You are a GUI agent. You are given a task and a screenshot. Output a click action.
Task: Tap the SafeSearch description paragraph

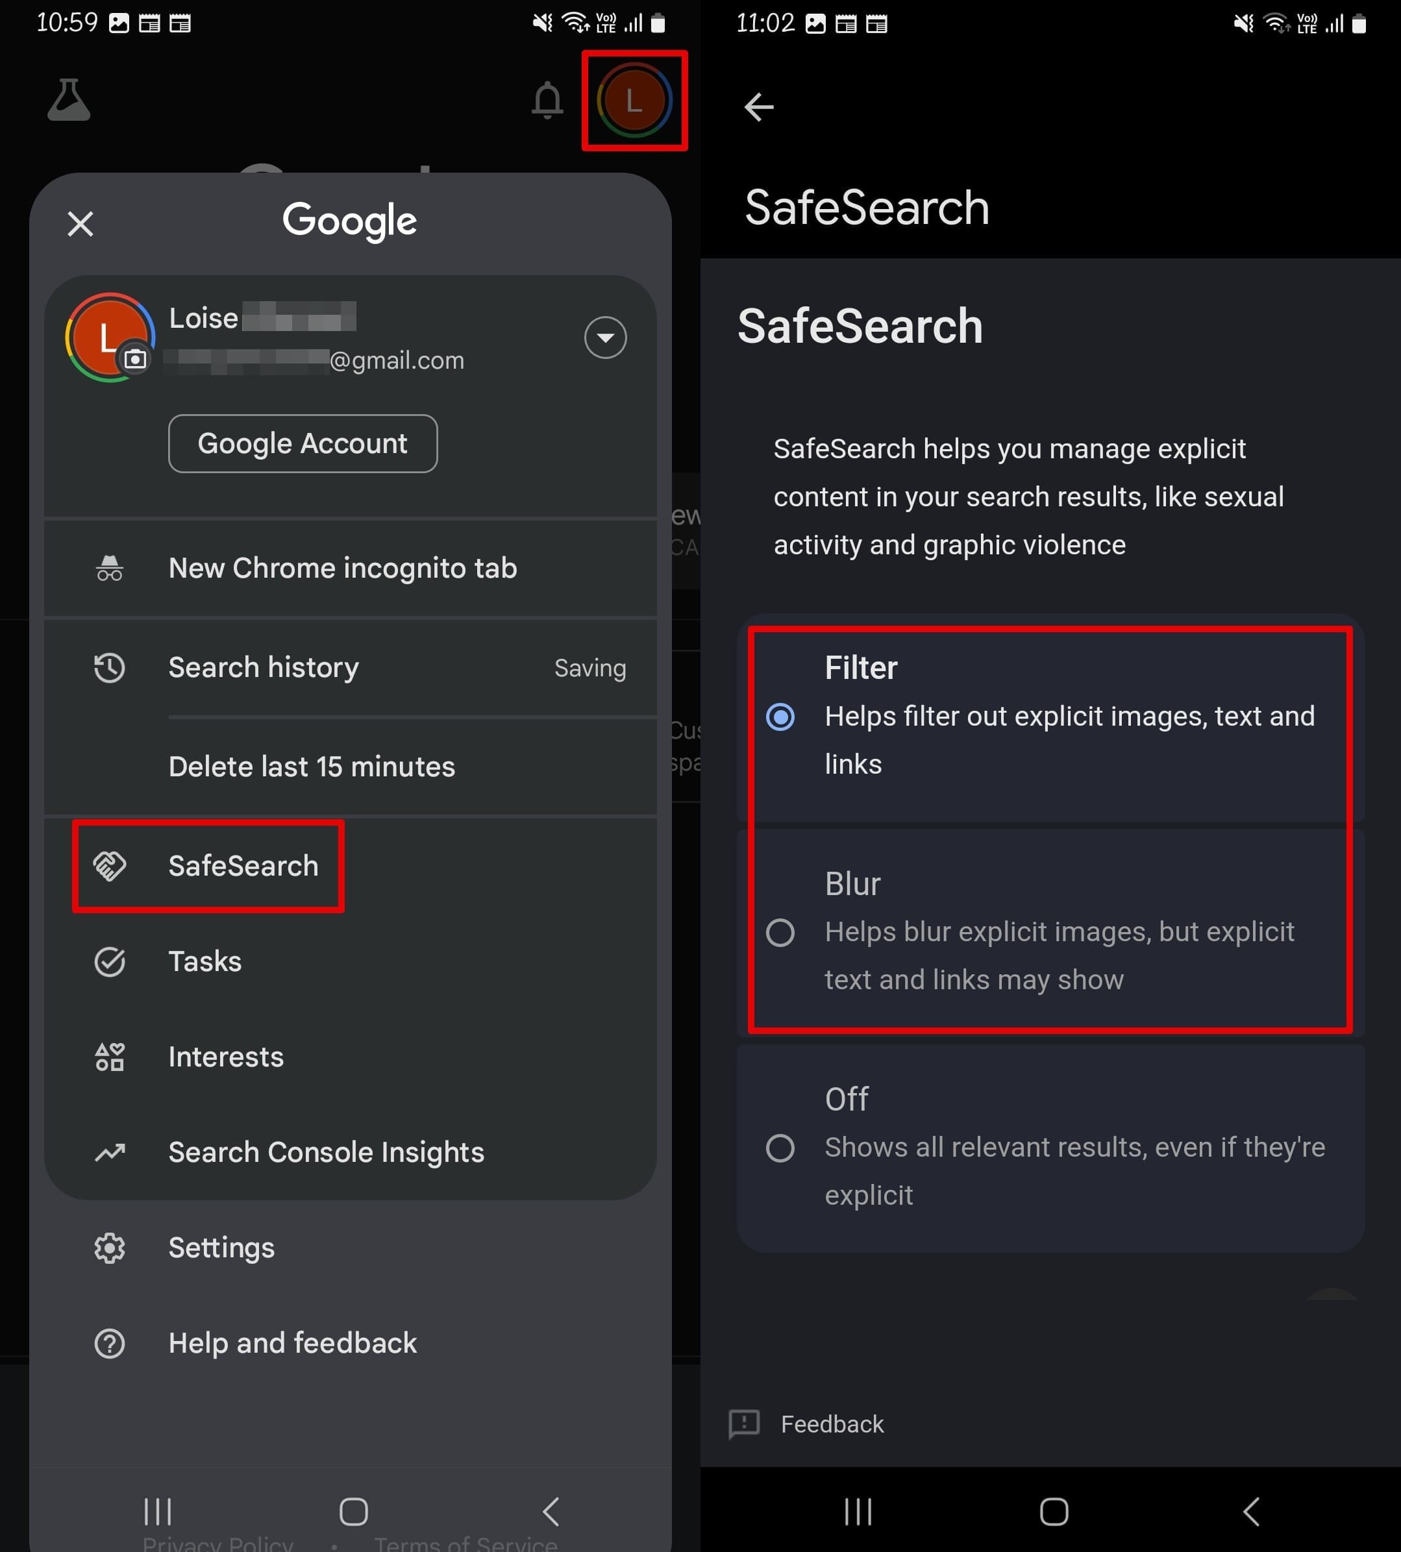[x=1028, y=497]
